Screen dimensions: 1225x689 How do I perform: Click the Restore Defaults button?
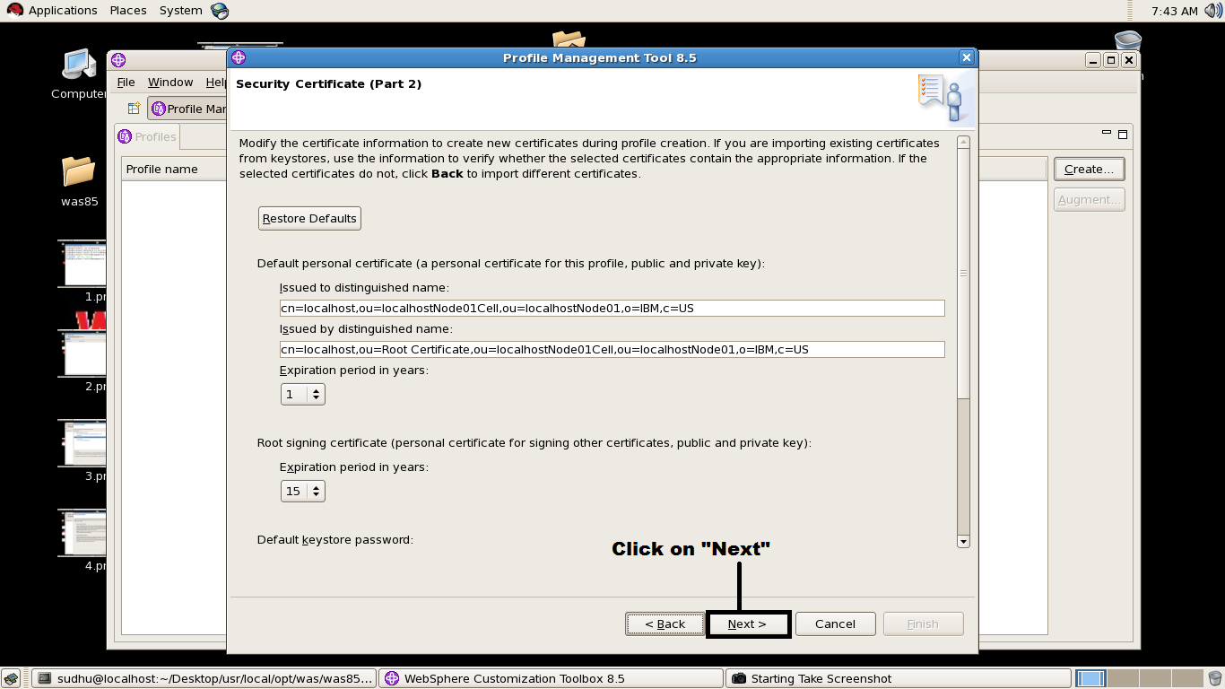click(308, 218)
